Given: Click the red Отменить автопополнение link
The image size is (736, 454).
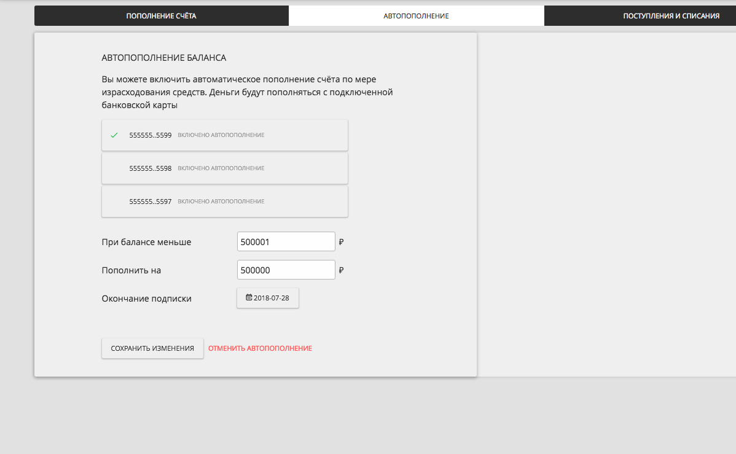Looking at the screenshot, I should click(x=260, y=348).
